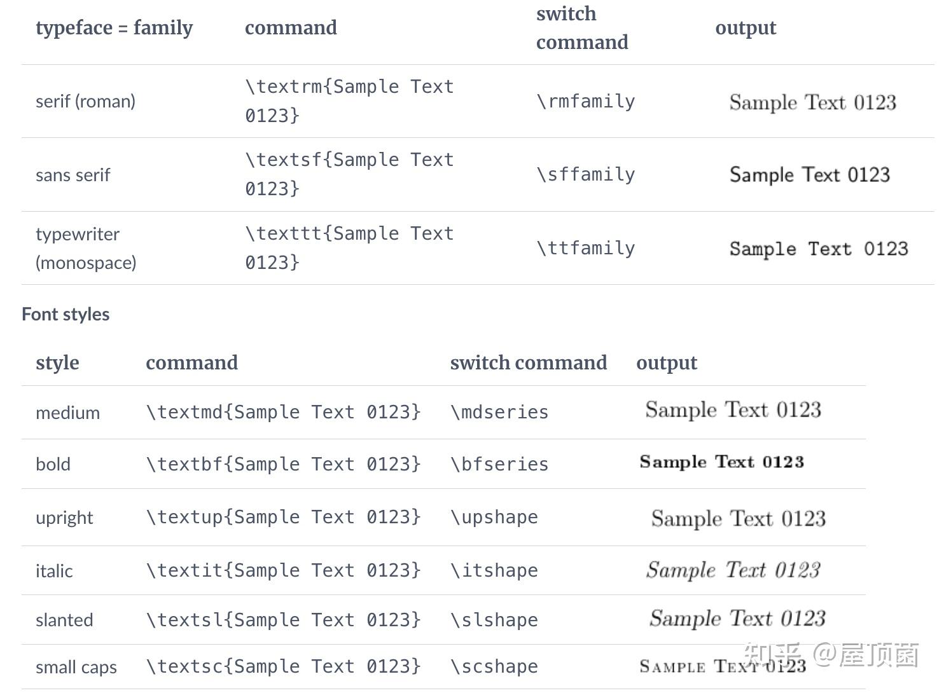944x693 pixels.
Task: Click the \scshape switch command
Action: (x=494, y=666)
